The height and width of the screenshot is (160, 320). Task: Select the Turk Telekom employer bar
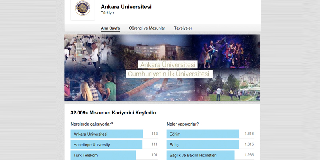tap(103, 155)
